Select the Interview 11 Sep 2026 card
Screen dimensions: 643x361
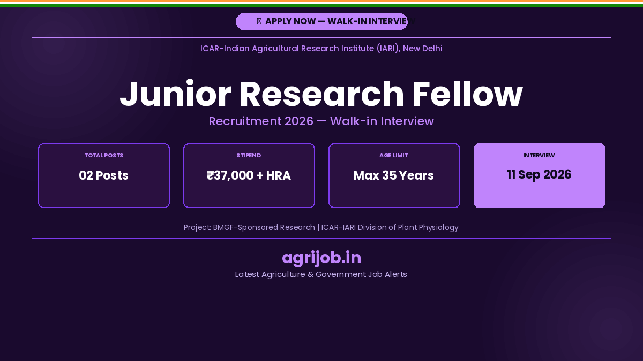[540, 175]
